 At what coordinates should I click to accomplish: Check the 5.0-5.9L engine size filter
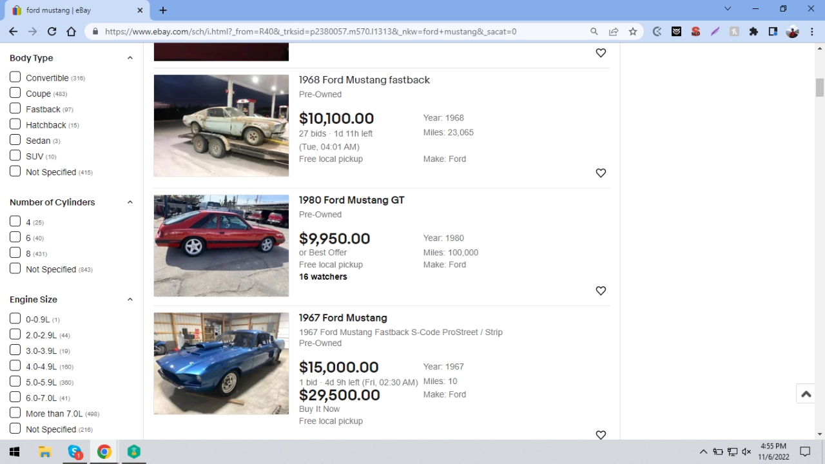[x=15, y=382]
